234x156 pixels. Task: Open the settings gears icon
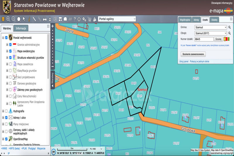point(84,19)
